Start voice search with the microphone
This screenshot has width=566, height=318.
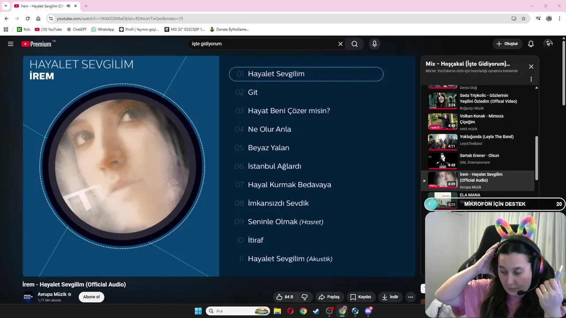point(375,44)
